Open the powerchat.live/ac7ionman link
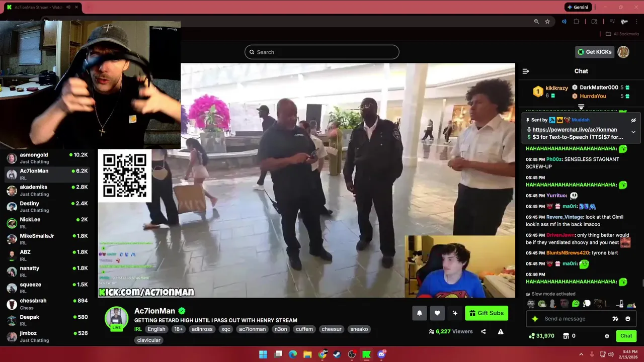 [x=575, y=130]
